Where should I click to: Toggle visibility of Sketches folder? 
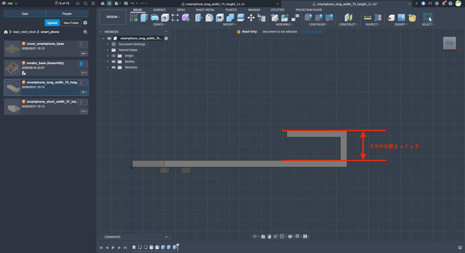click(114, 67)
